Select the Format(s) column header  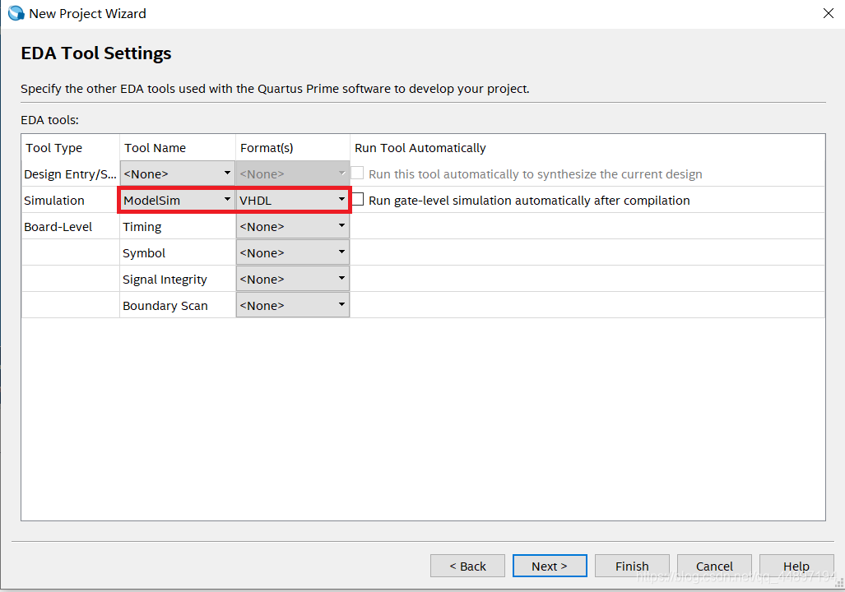[293, 148]
